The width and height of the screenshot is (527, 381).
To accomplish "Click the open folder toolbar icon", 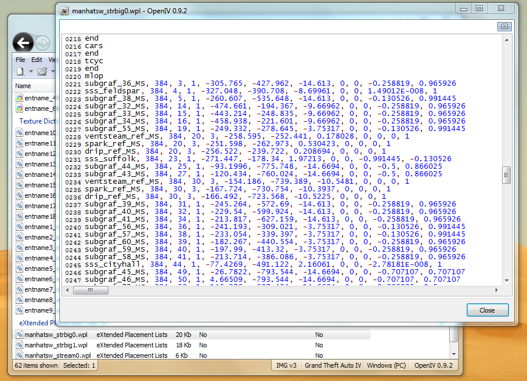I will (x=42, y=71).
